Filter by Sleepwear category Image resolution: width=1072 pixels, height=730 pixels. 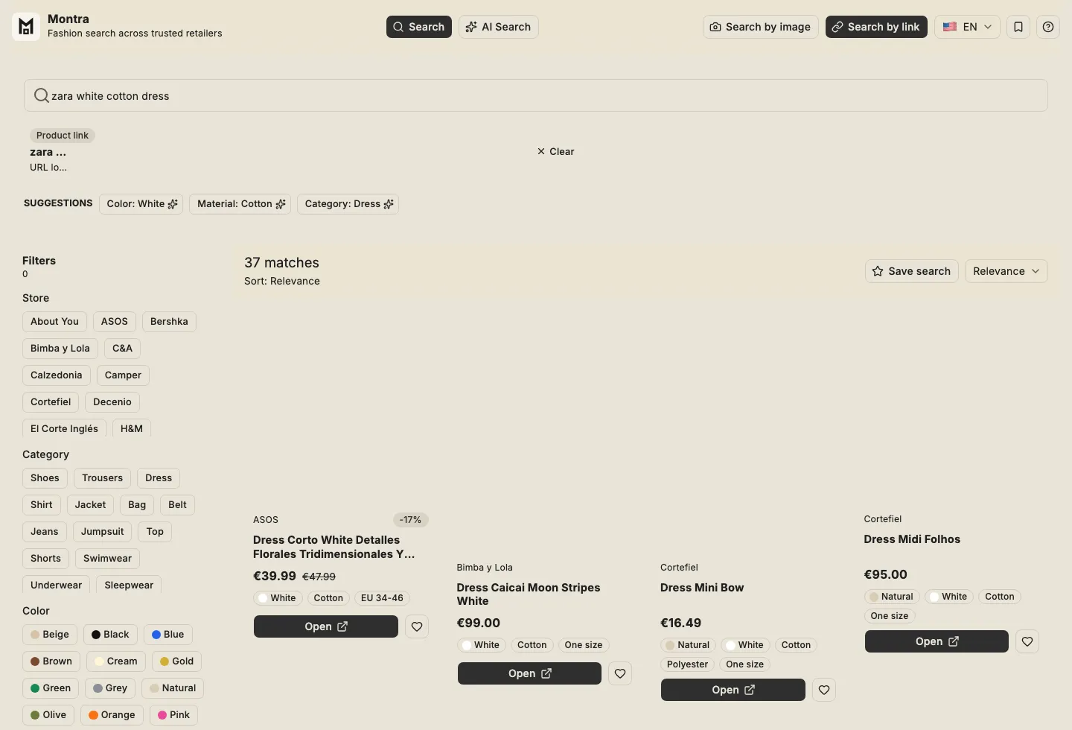pyautogui.click(x=129, y=585)
